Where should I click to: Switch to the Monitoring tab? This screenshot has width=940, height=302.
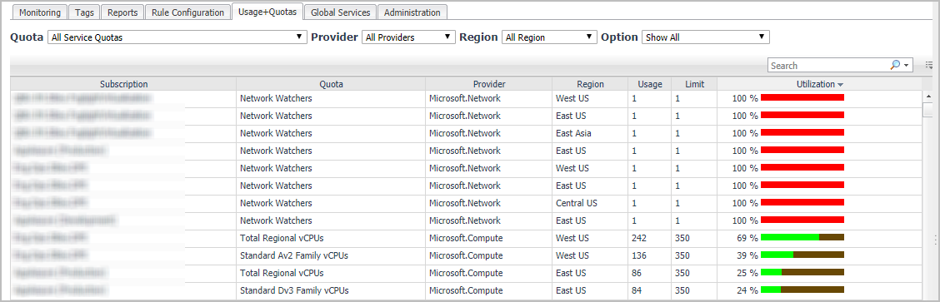(x=40, y=12)
